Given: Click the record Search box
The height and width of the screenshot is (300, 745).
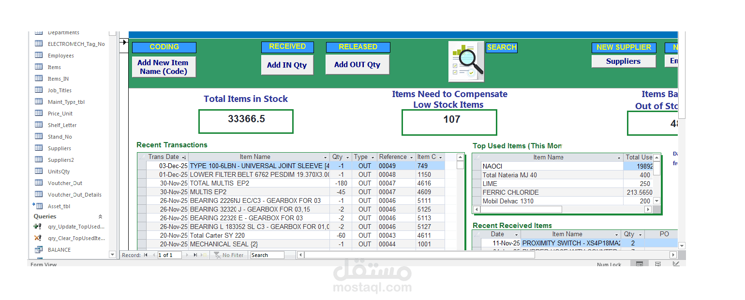Looking at the screenshot, I should (267, 255).
